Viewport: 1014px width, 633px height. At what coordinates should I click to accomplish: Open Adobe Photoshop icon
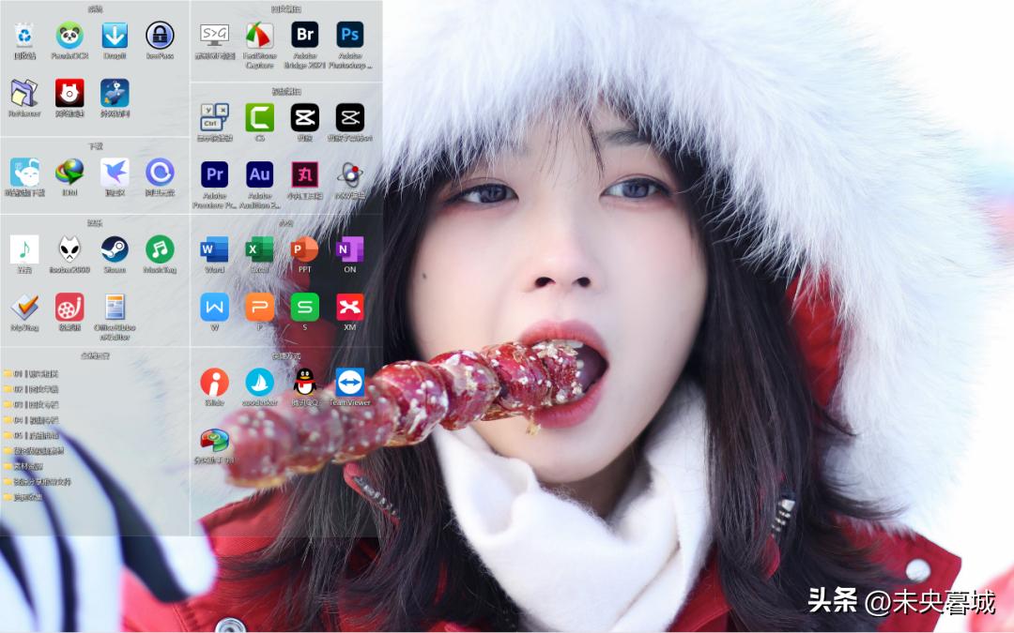(x=350, y=35)
